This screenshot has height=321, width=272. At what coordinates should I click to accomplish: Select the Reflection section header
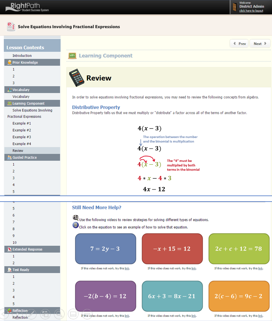click(x=32, y=310)
